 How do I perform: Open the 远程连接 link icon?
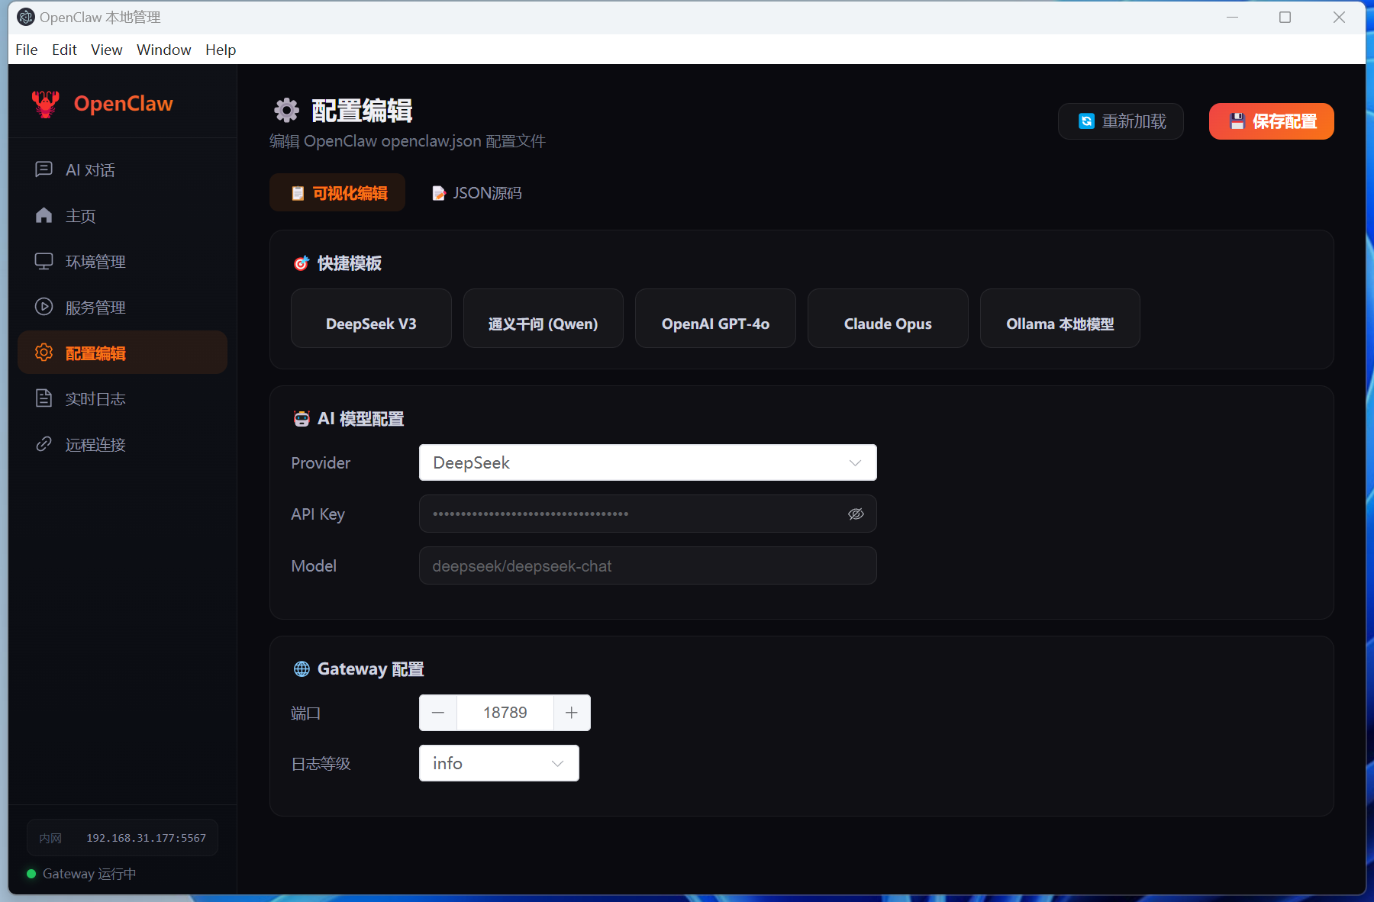coord(44,444)
